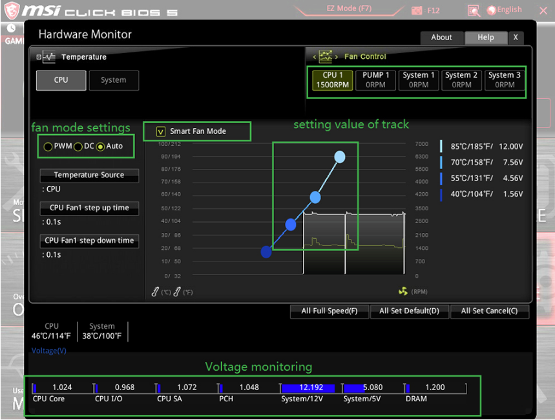The height and width of the screenshot is (420, 555).
Task: Click the Voltage(V) label
Action: [49, 351]
